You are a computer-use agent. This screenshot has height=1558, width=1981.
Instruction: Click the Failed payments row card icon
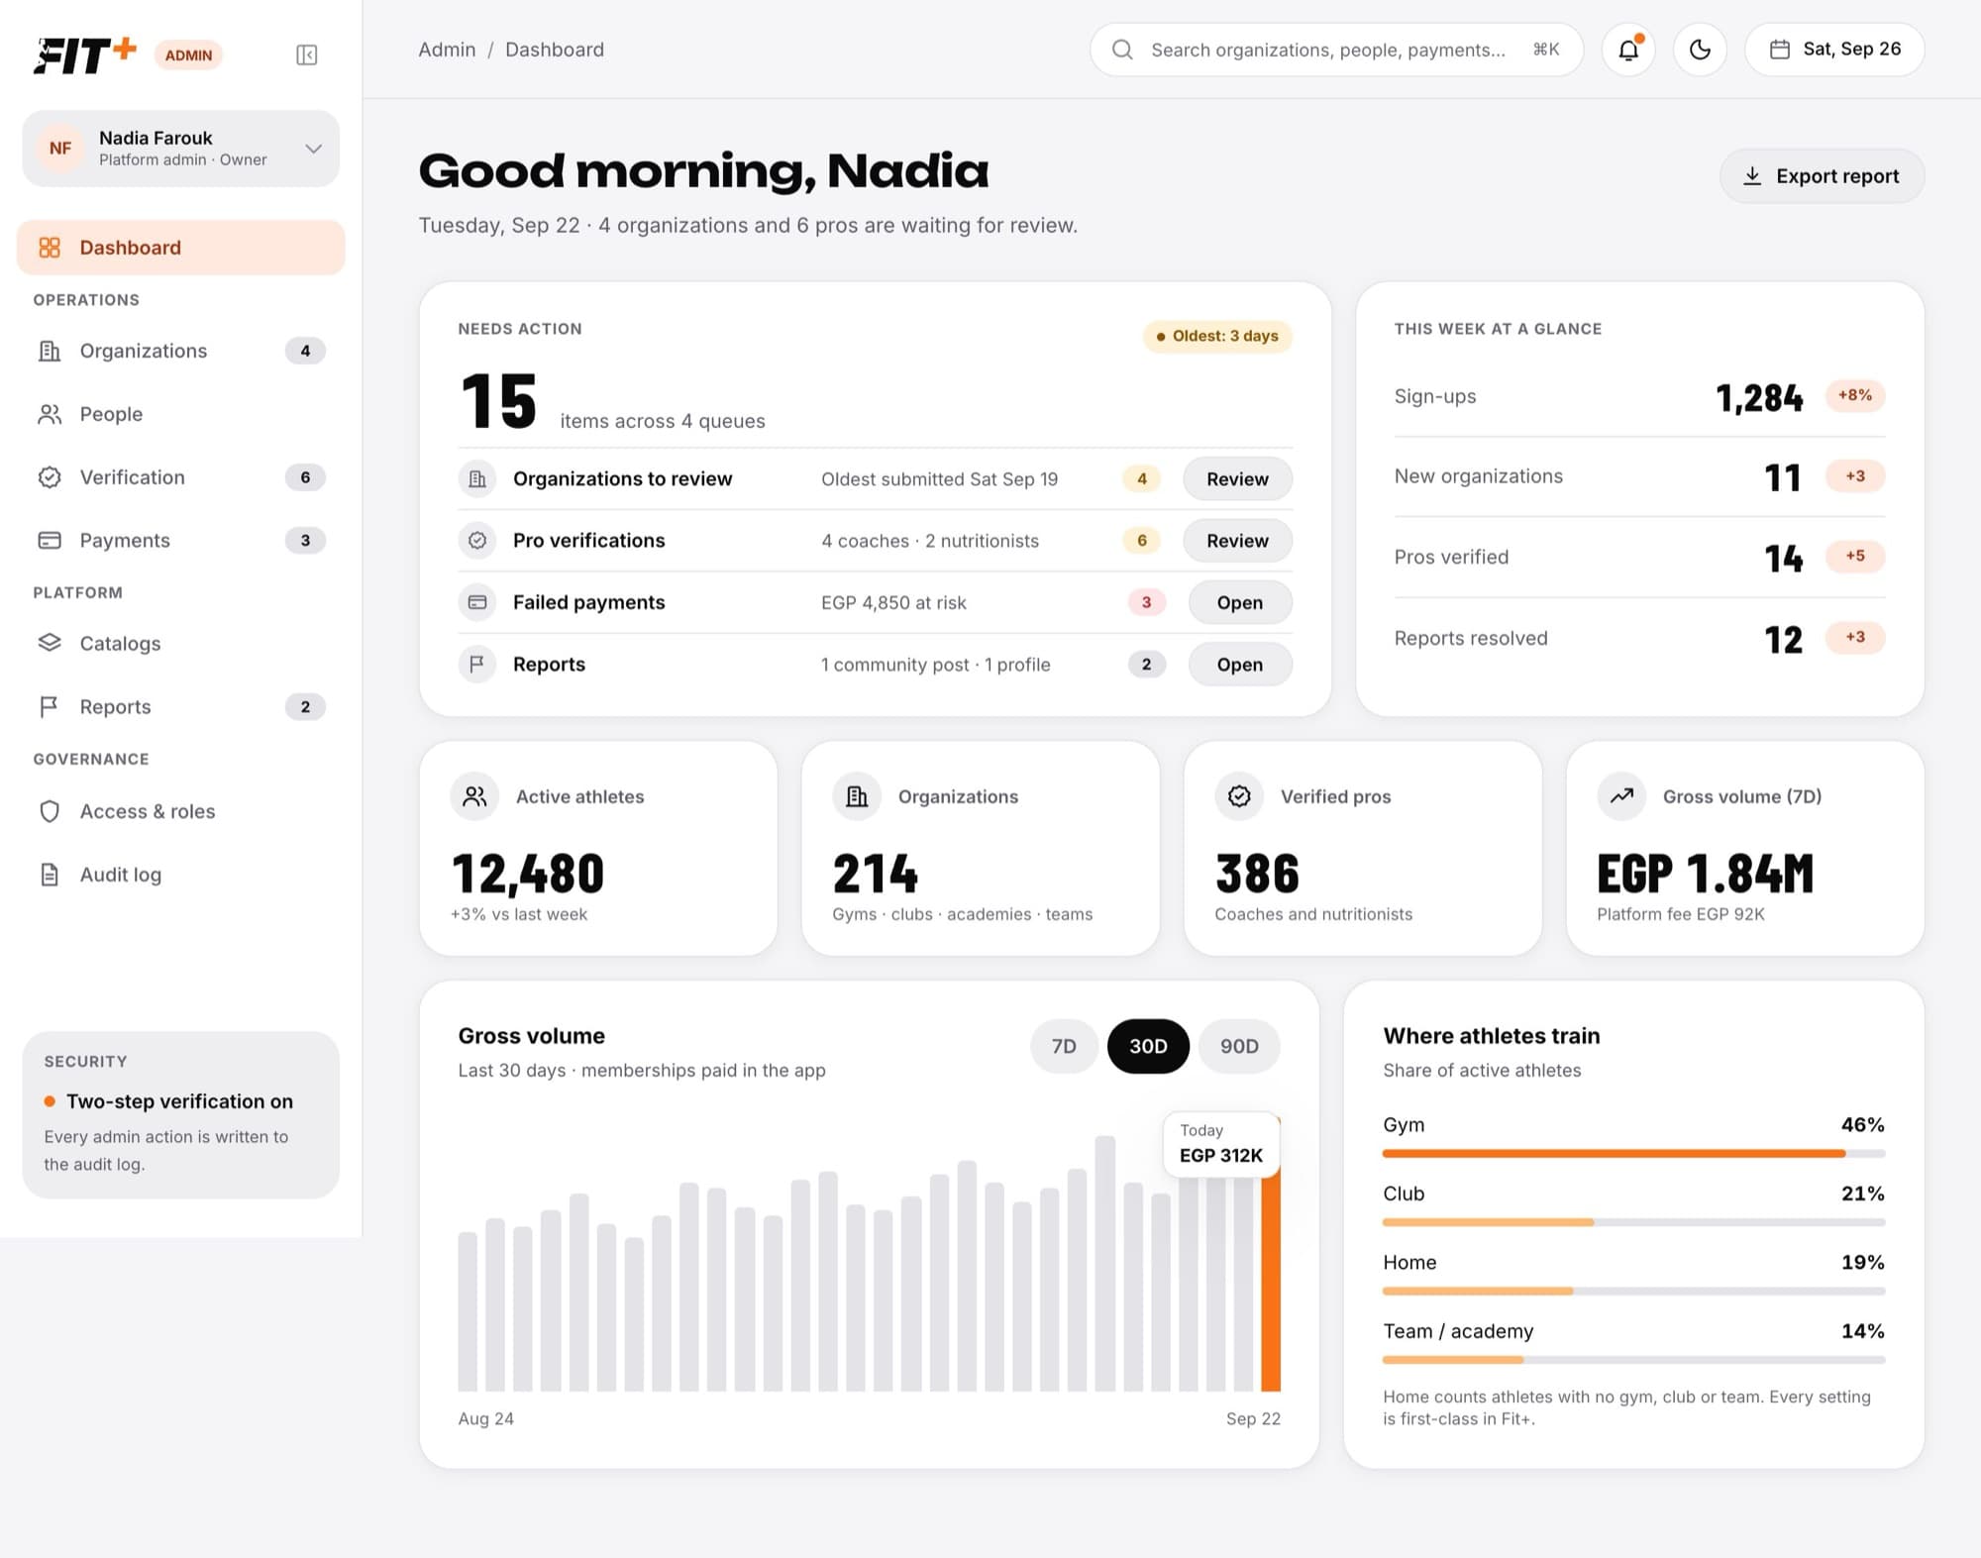[x=477, y=602]
